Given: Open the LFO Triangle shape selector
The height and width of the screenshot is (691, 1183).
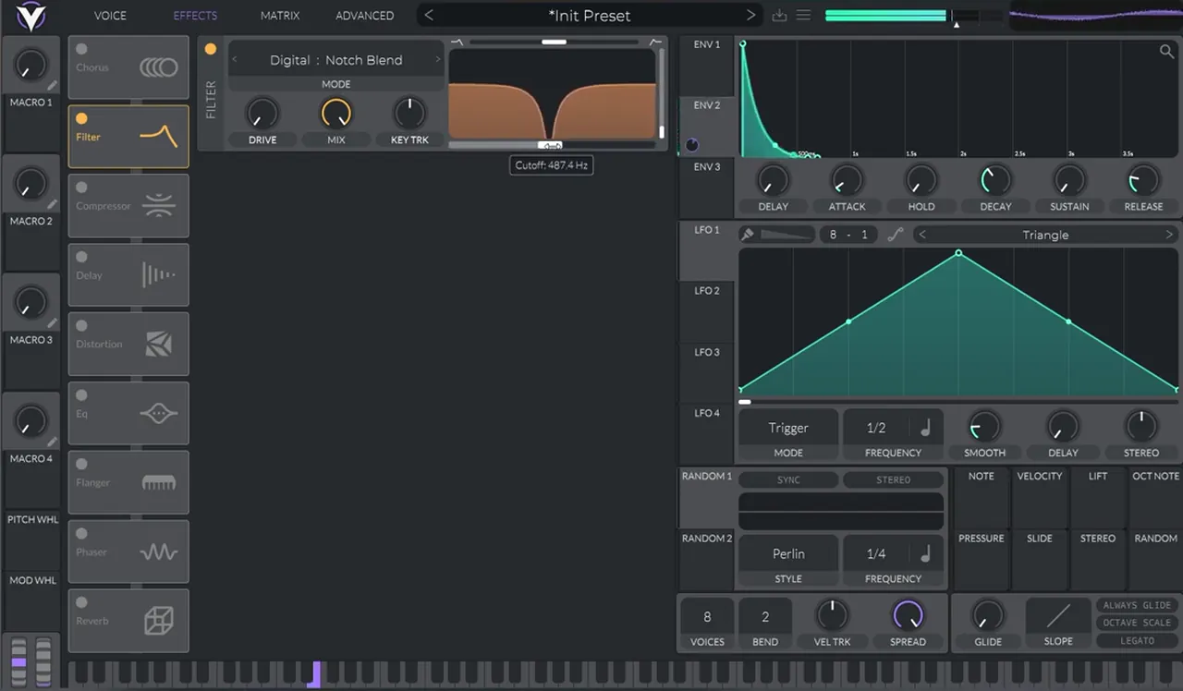Looking at the screenshot, I should coord(1045,235).
